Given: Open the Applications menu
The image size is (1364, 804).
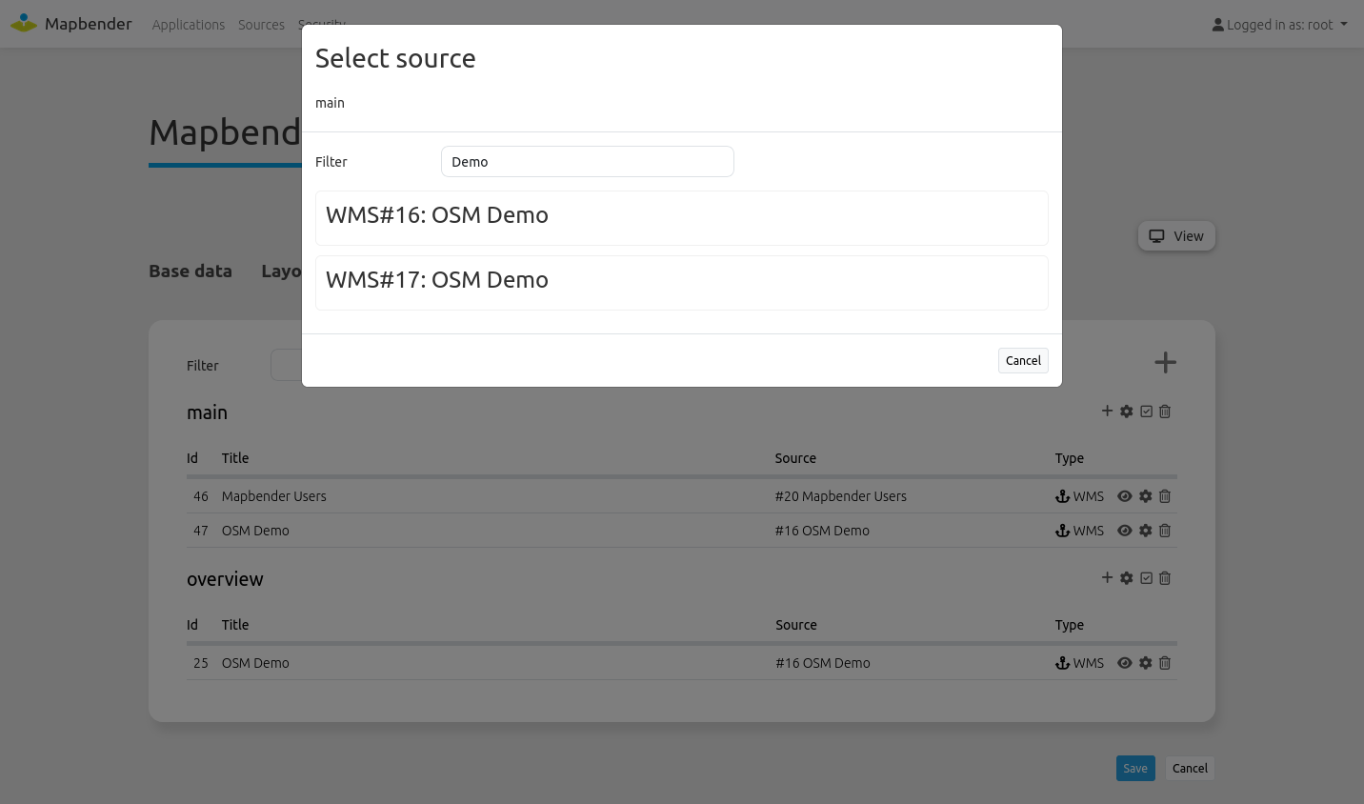Looking at the screenshot, I should [189, 25].
